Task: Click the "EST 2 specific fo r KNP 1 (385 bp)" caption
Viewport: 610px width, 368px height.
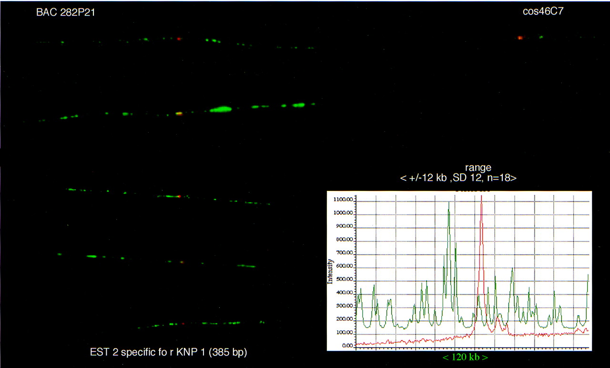Action: pos(169,353)
